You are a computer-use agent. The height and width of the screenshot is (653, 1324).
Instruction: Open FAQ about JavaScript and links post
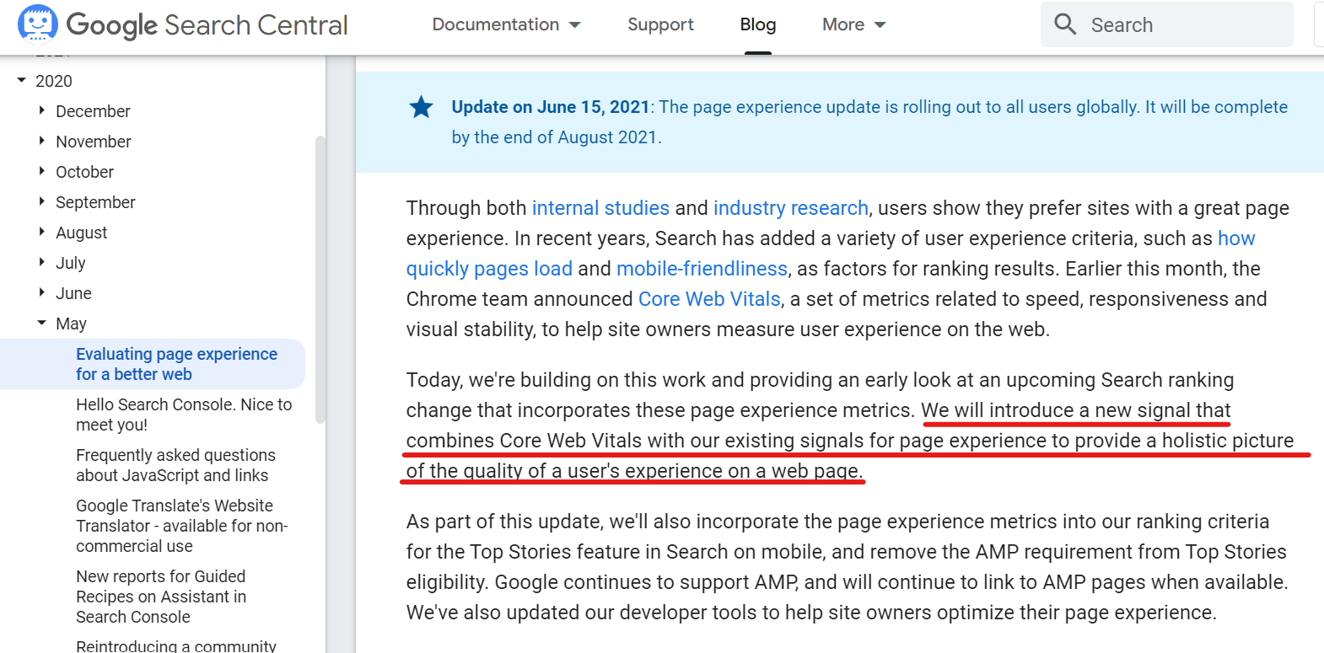point(175,465)
